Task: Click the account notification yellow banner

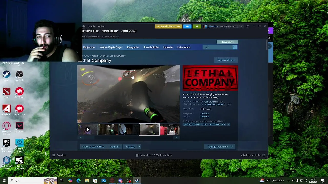Action: pos(168,26)
